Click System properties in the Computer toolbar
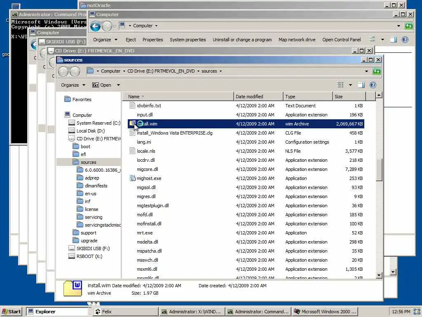Viewport: 422px width, 317px height. [188, 40]
